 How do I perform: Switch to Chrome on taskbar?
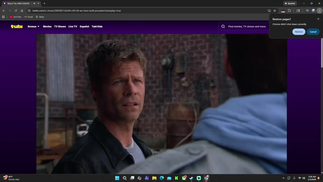(206, 178)
